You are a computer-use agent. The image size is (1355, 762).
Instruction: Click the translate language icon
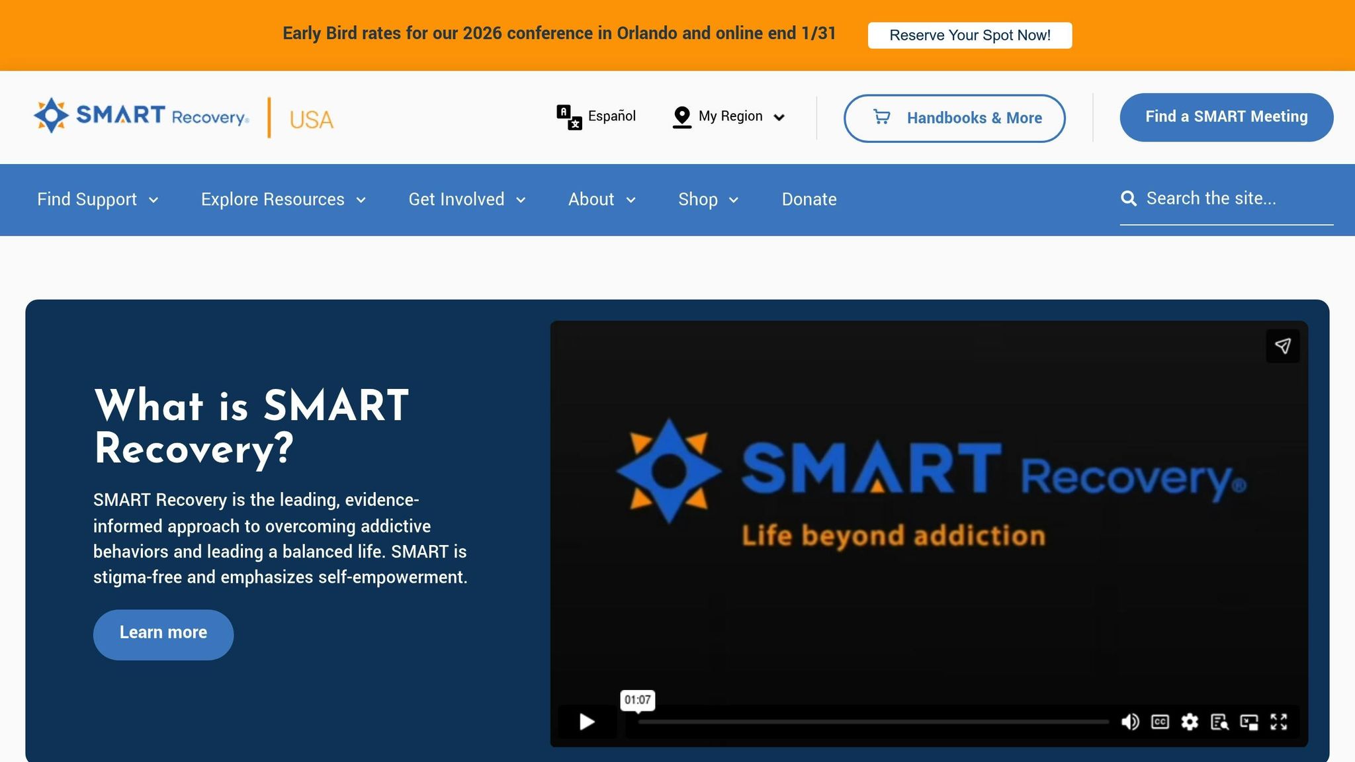569,117
